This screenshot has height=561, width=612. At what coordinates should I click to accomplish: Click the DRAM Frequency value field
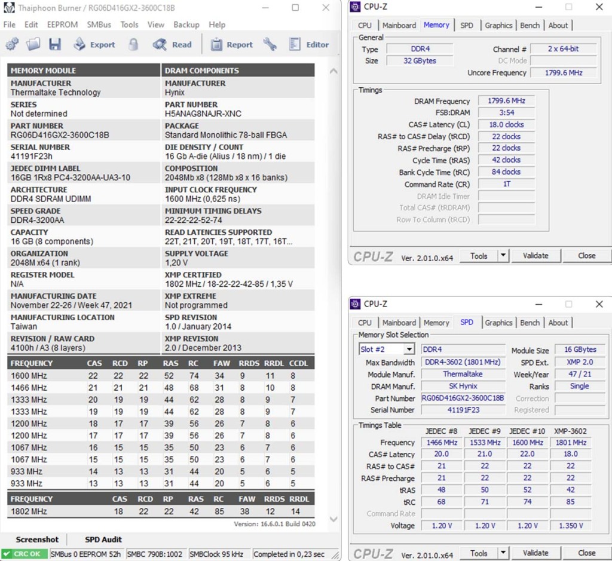pos(506,100)
